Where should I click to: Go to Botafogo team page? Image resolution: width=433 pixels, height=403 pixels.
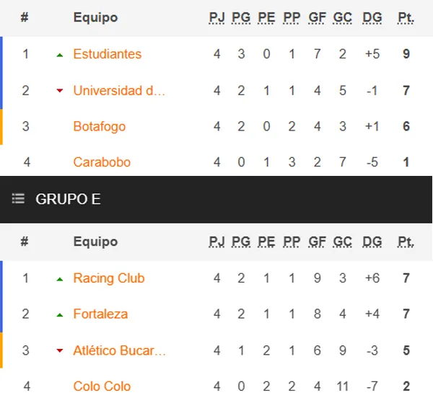click(x=100, y=127)
